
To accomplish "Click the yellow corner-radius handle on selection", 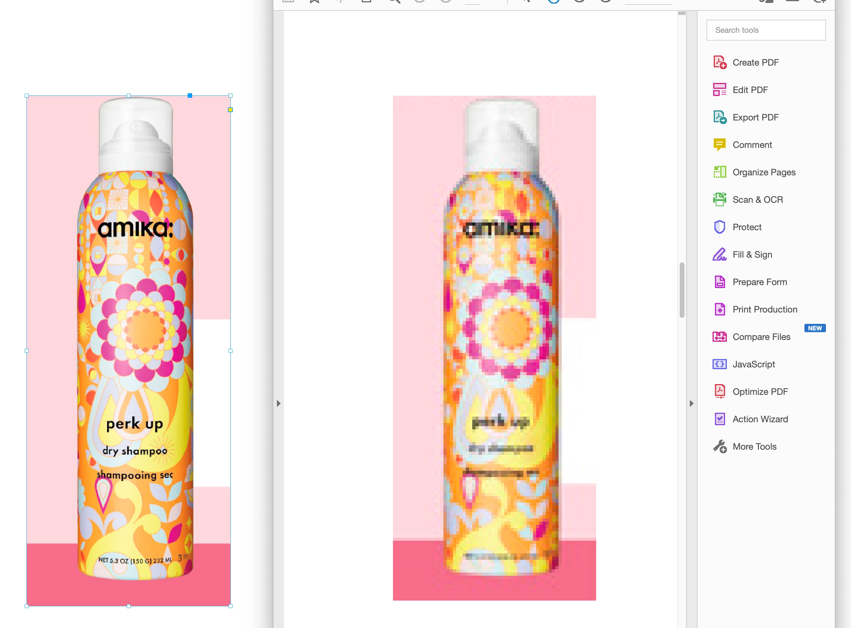I will (x=230, y=110).
